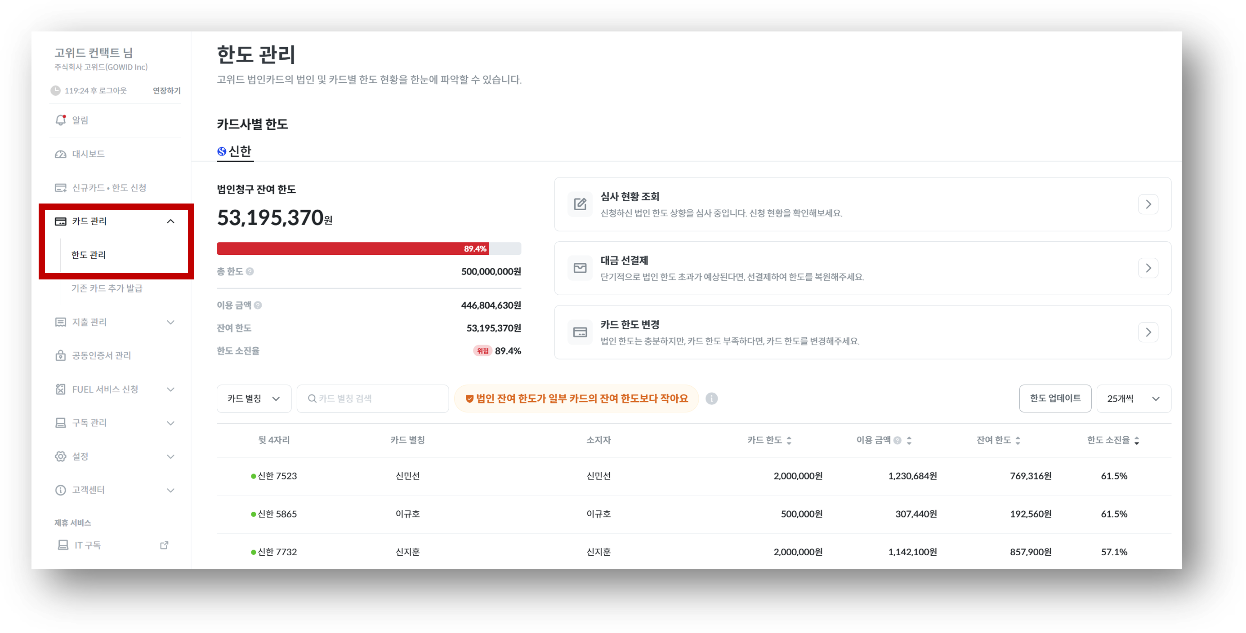Open the 25개씩 page size dropdown
This screenshot has width=1246, height=633.
1133,398
